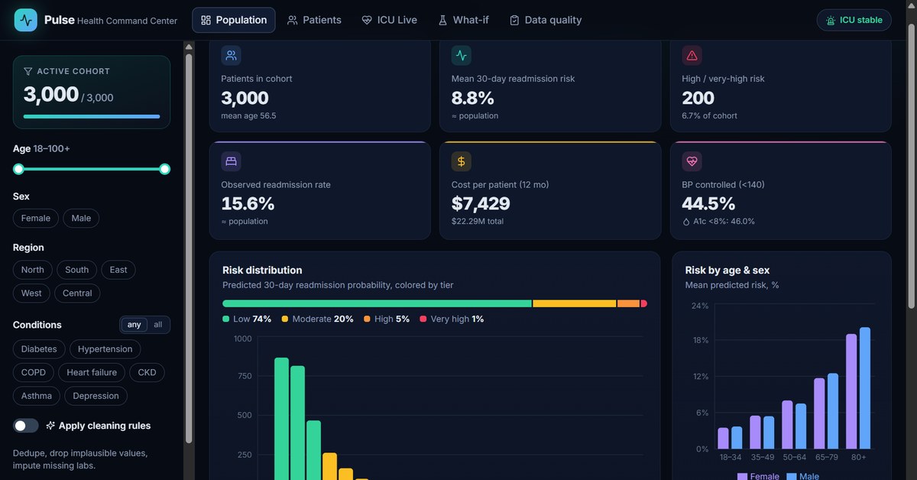The width and height of the screenshot is (917, 480).
Task: Click the Female legend in age chart
Action: [758, 476]
